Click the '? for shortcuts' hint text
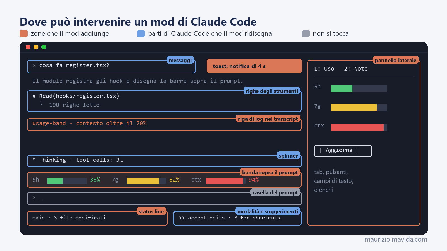This screenshot has height=251, width=447. coord(257,218)
